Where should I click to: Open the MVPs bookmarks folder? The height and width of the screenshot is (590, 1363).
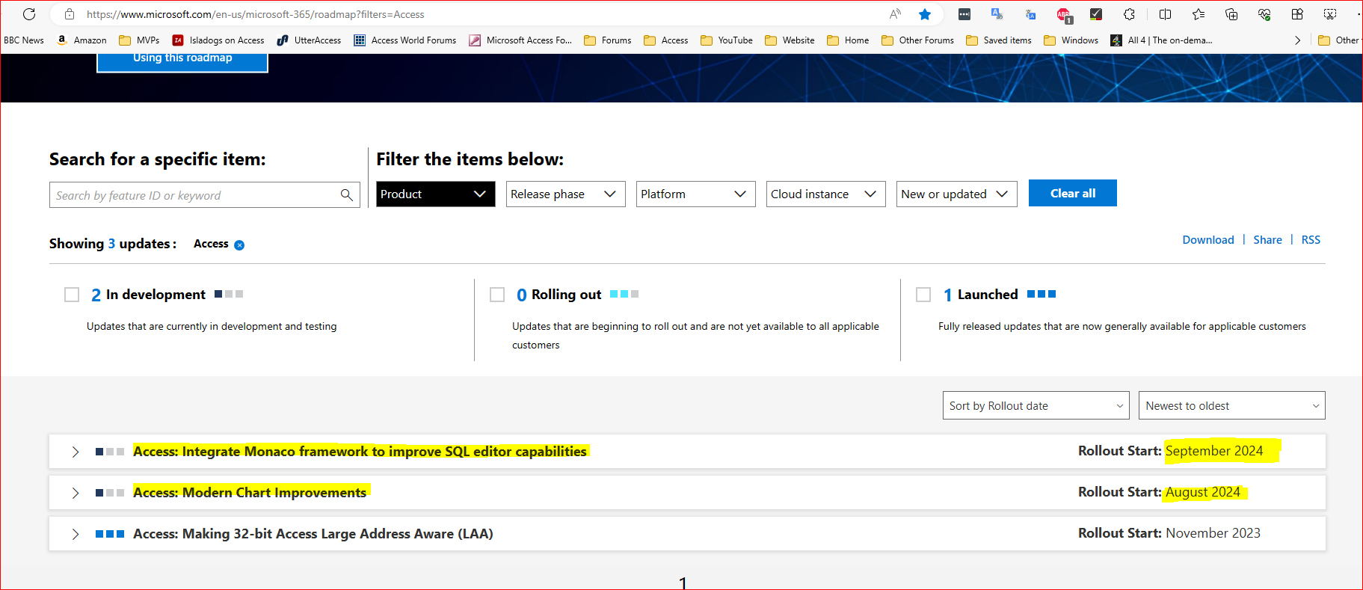139,40
